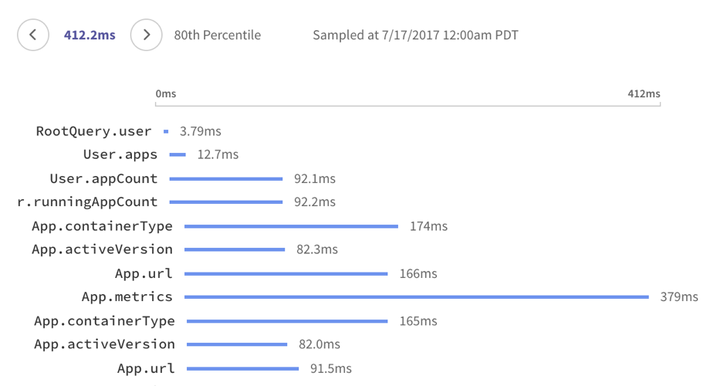
Task: Select the App.activeVersion 82.0ms bar
Action: tap(237, 344)
